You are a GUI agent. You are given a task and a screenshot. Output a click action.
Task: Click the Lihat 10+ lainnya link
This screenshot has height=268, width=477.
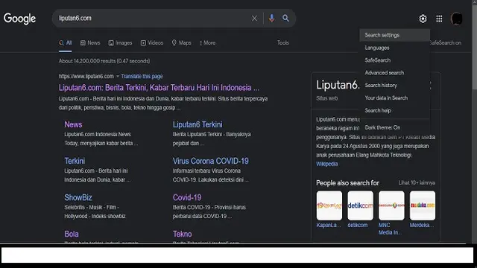[417, 182]
